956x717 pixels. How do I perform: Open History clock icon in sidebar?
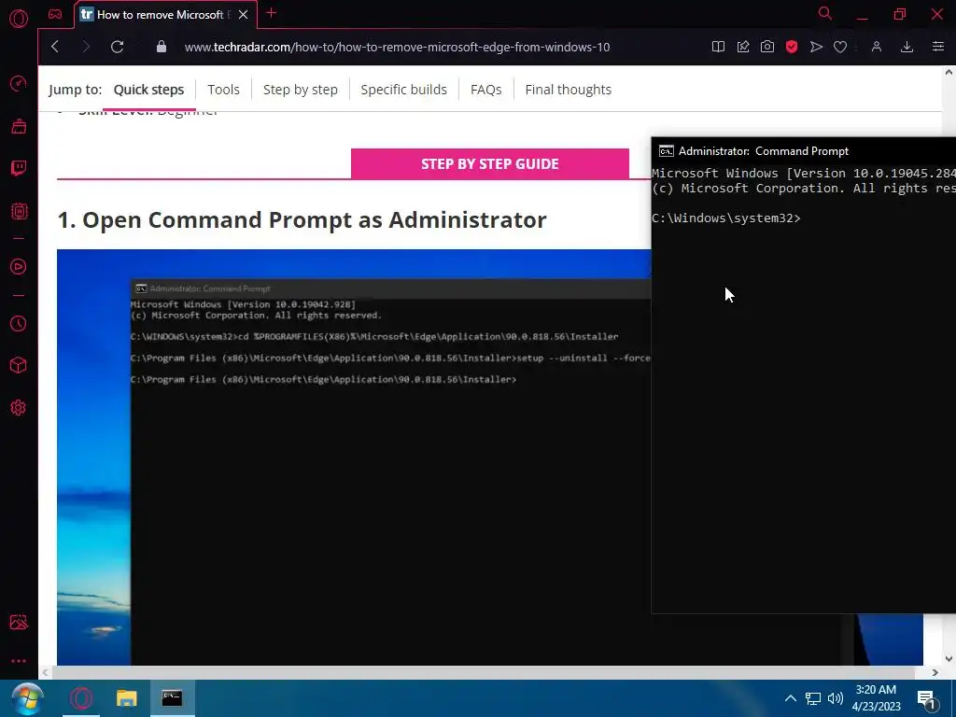19,323
